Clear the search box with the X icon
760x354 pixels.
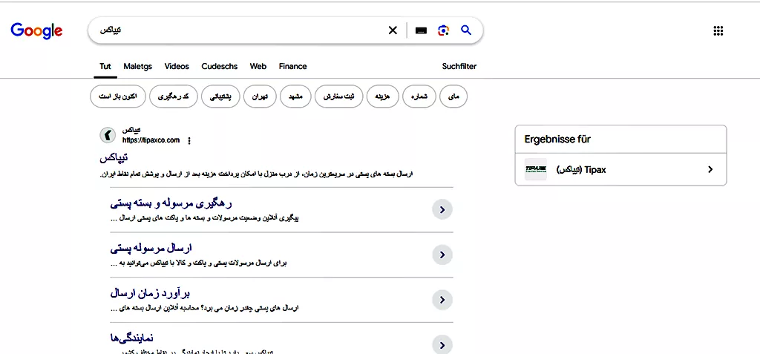(393, 30)
